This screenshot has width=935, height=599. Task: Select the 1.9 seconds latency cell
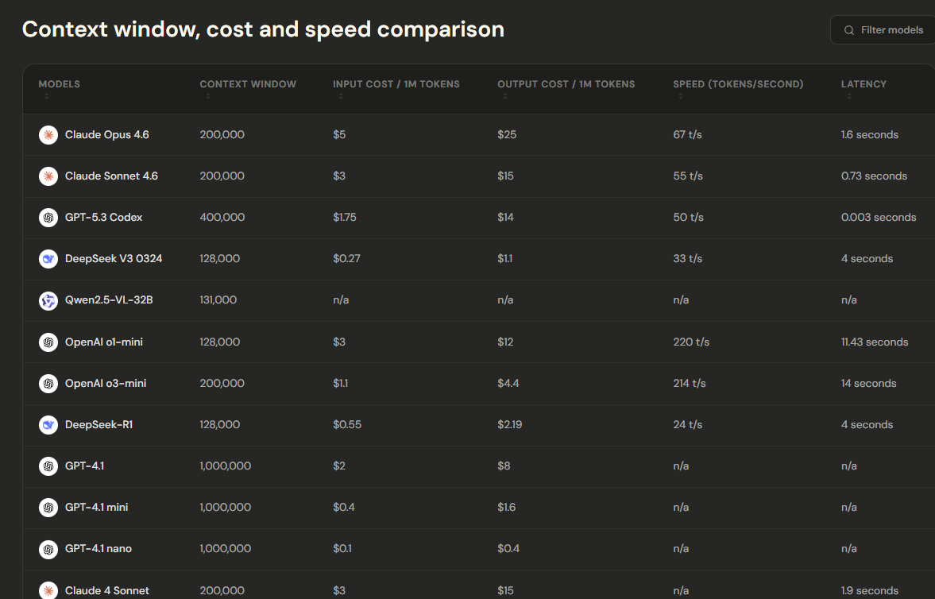pyautogui.click(x=869, y=590)
